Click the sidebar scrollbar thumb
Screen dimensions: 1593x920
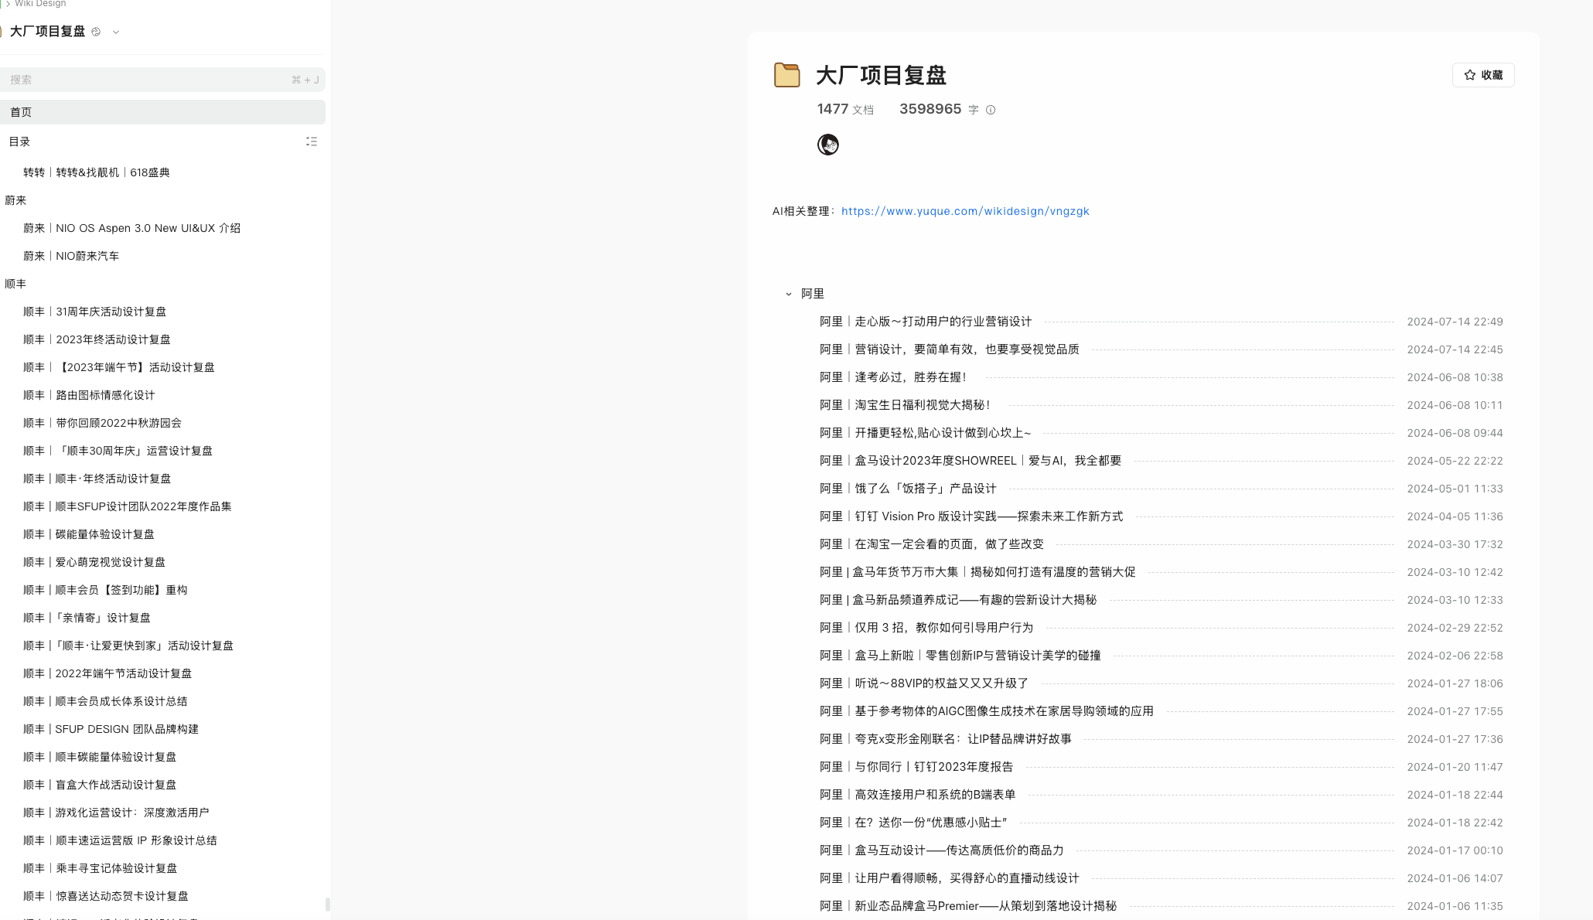coord(328,905)
